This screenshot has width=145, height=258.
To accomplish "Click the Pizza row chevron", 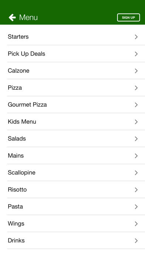I will [136, 88].
